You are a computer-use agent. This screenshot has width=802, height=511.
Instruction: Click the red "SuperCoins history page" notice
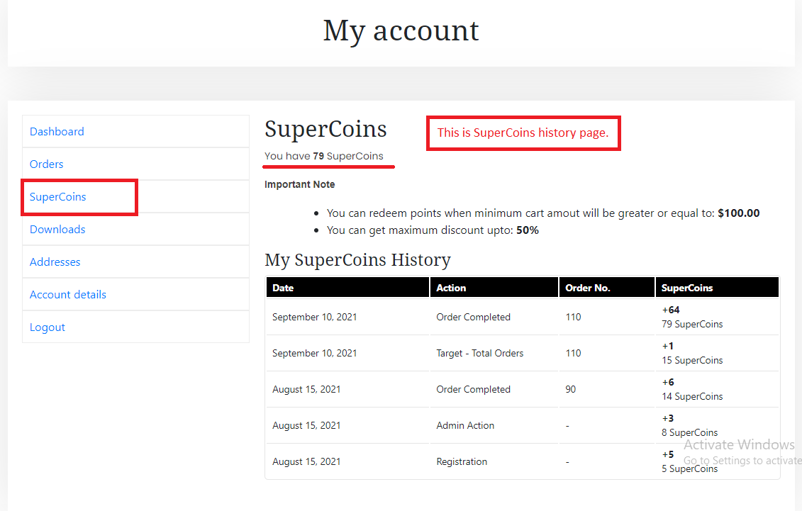click(x=523, y=133)
